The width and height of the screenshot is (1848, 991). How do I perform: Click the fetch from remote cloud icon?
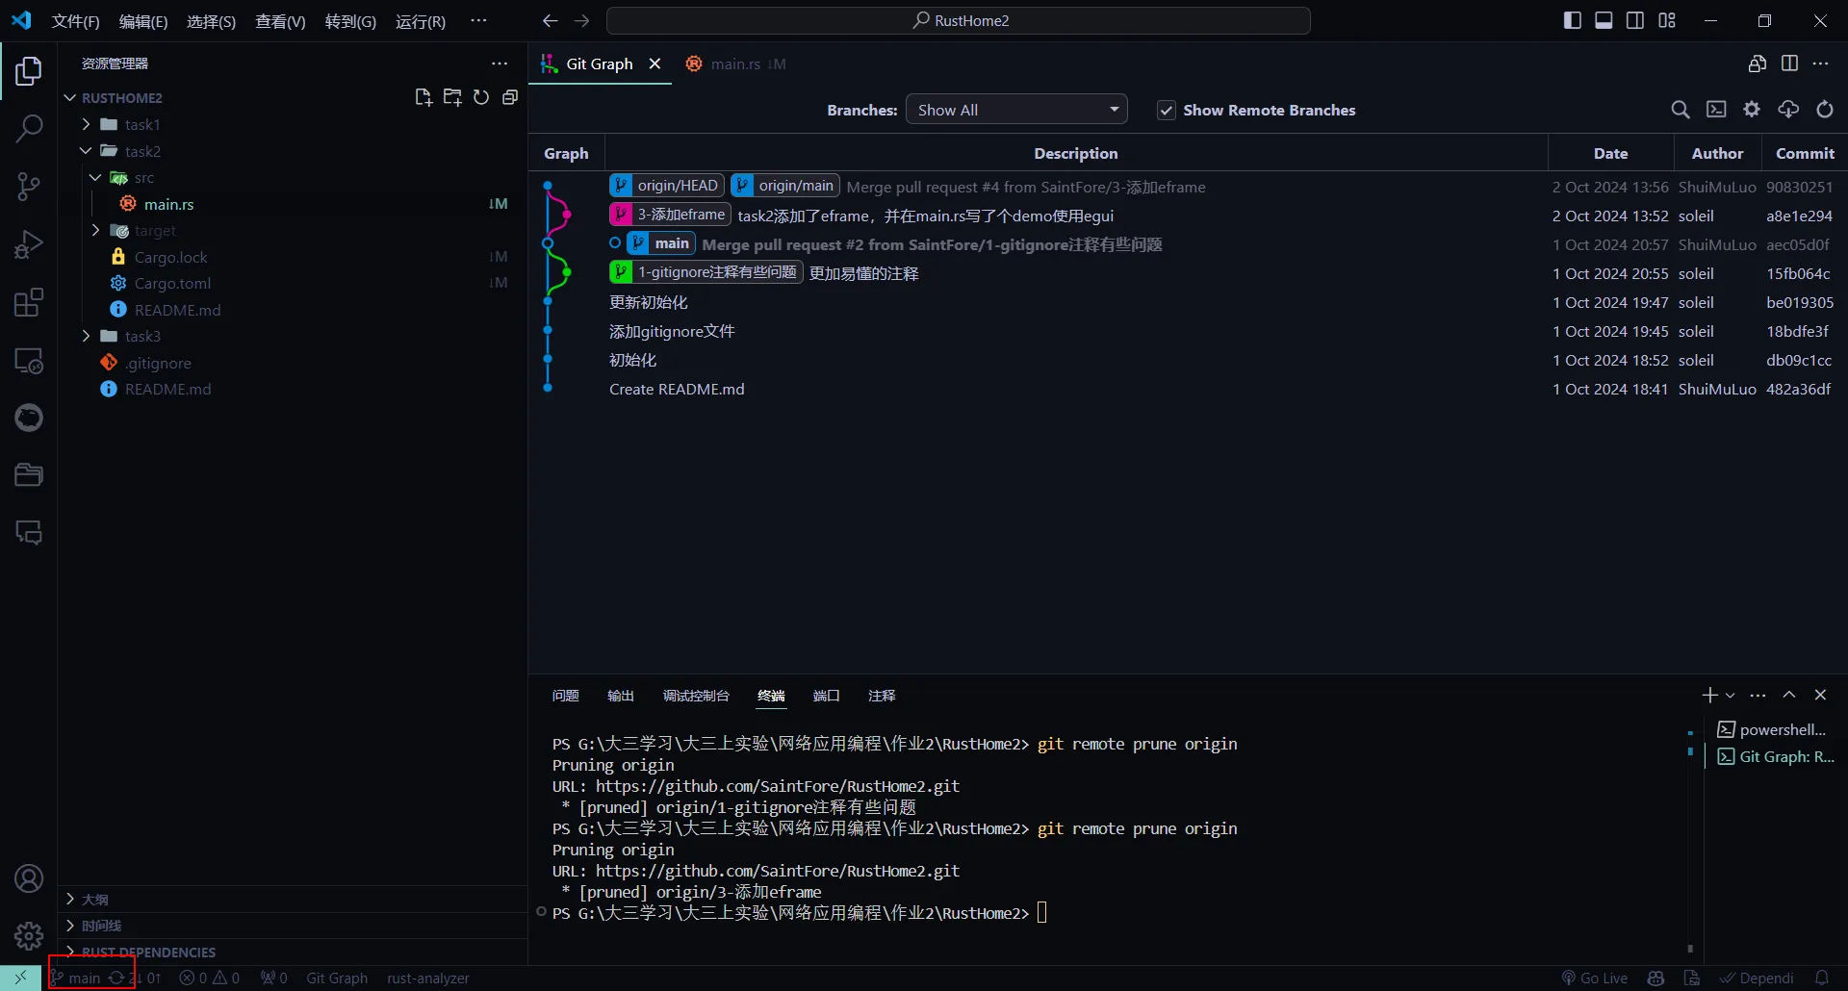[1788, 110]
